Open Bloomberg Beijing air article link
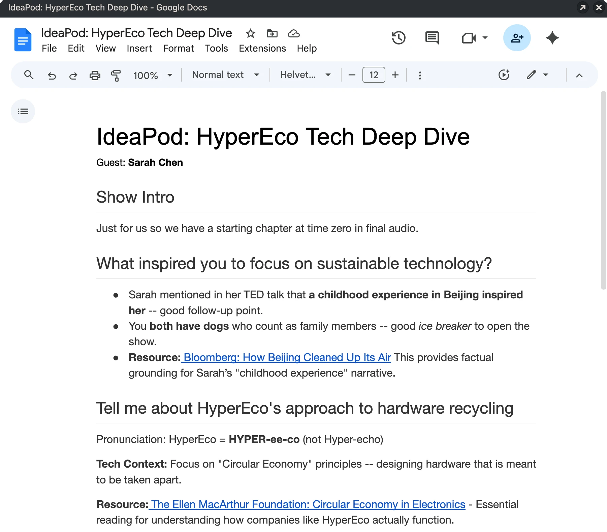 tap(287, 357)
